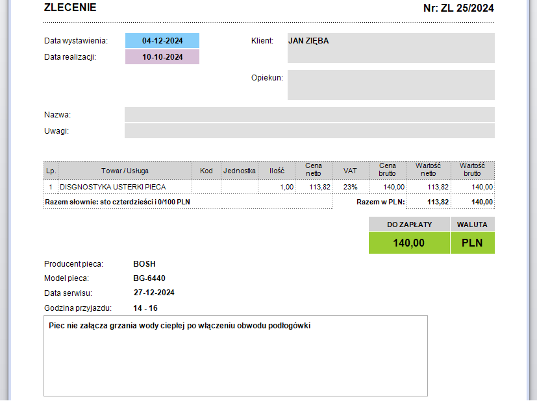The height and width of the screenshot is (401, 537).
Task: Click the empty Opiekun field
Action: 390,85
